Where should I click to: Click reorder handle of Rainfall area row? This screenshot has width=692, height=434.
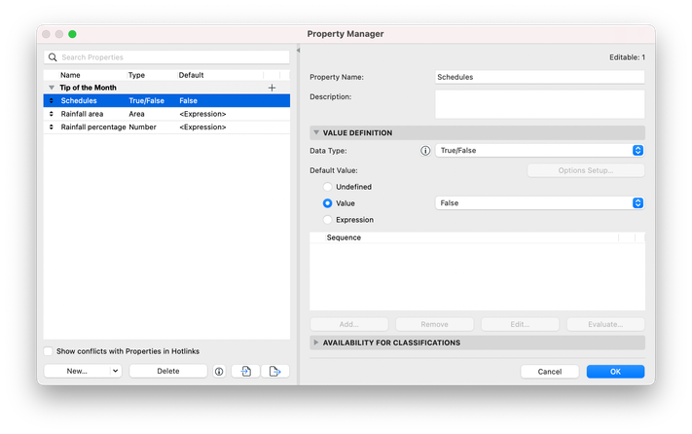pyautogui.click(x=52, y=114)
